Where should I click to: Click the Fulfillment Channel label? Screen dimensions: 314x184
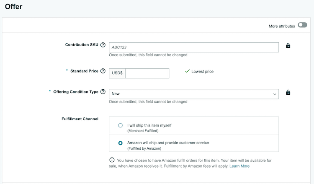click(x=80, y=119)
